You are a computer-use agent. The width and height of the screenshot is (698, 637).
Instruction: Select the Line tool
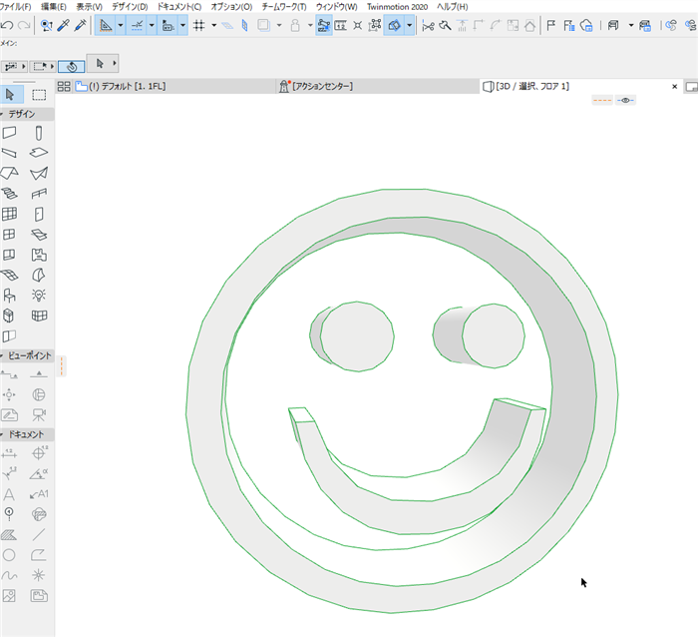(x=39, y=534)
